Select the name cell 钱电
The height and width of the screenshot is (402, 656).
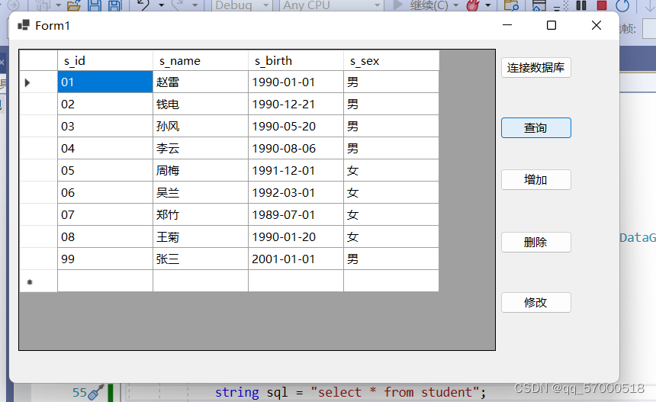tap(201, 105)
